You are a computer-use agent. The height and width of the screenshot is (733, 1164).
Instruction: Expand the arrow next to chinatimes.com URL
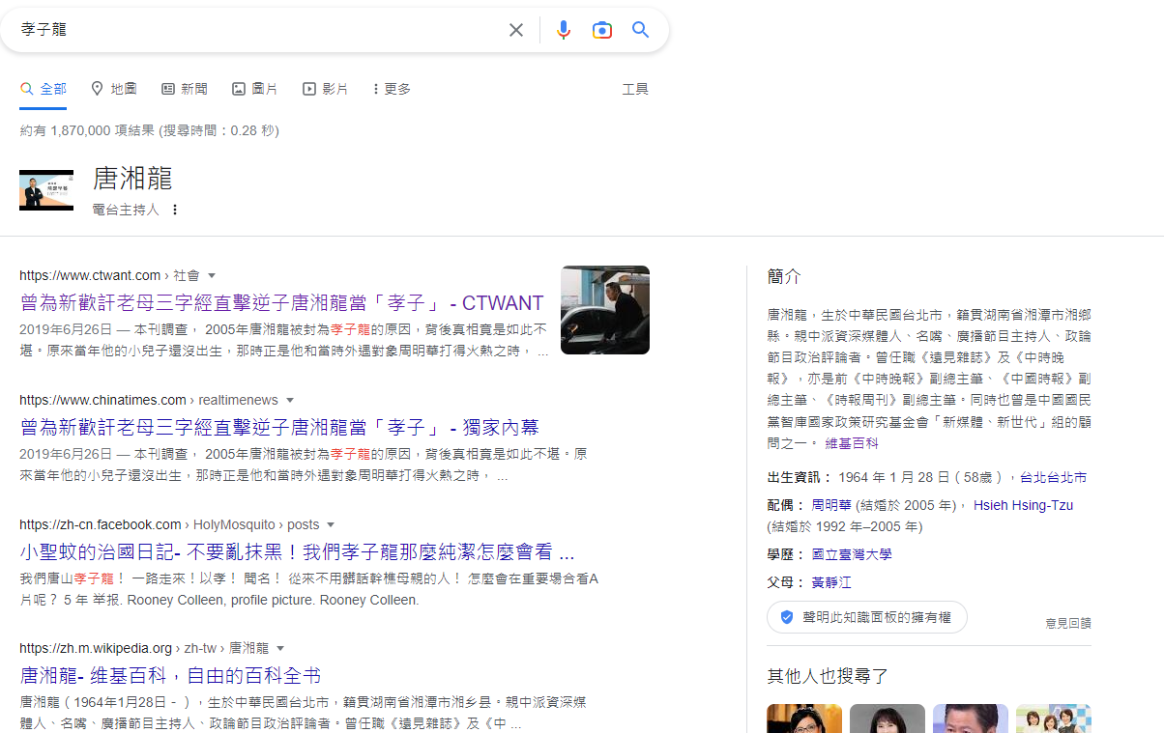point(289,401)
